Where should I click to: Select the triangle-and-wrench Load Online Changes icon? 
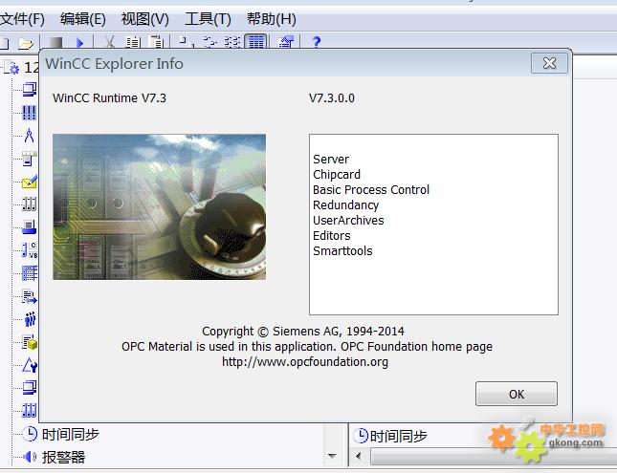[x=30, y=365]
